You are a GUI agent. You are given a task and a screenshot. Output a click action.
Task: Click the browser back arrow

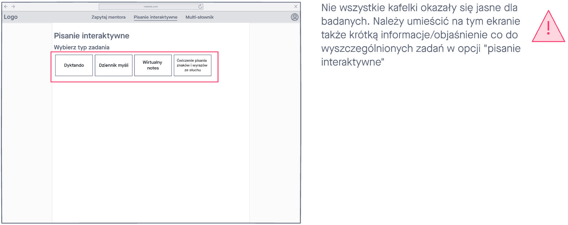pyautogui.click(x=6, y=6)
